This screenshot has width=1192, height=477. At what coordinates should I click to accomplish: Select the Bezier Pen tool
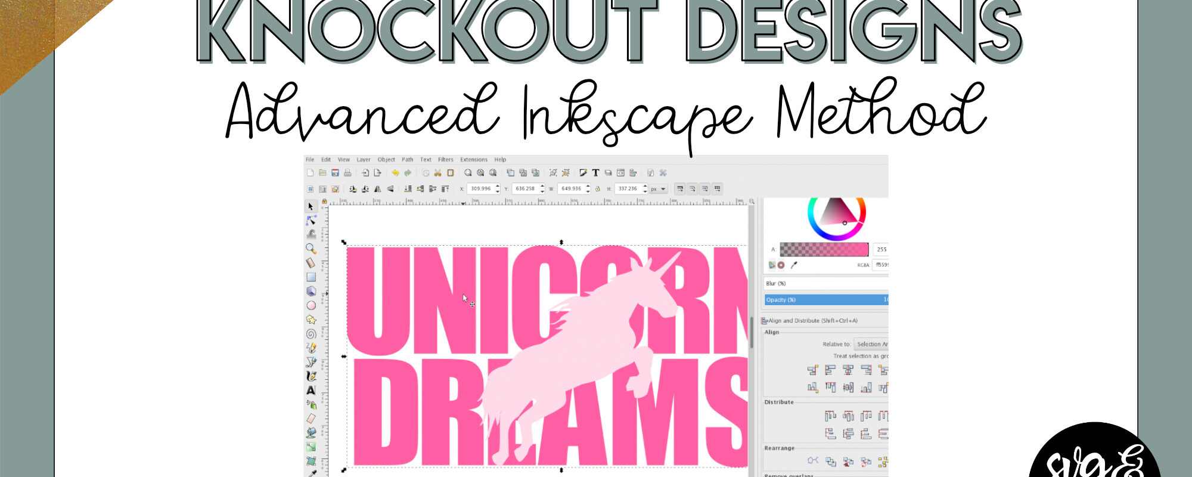[x=311, y=361]
